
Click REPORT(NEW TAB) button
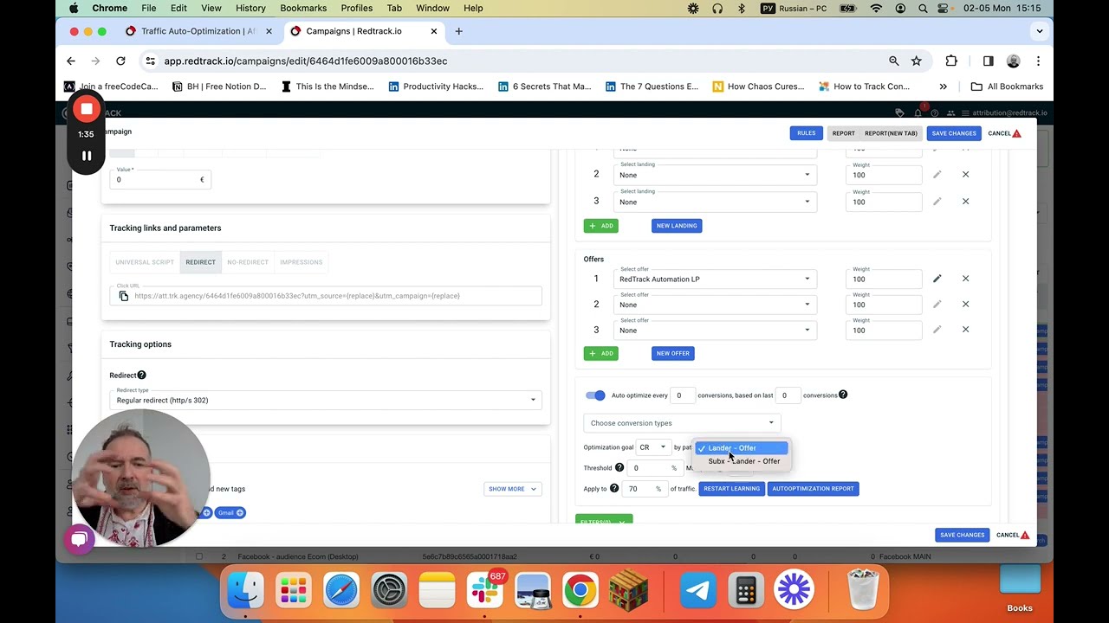tap(891, 133)
